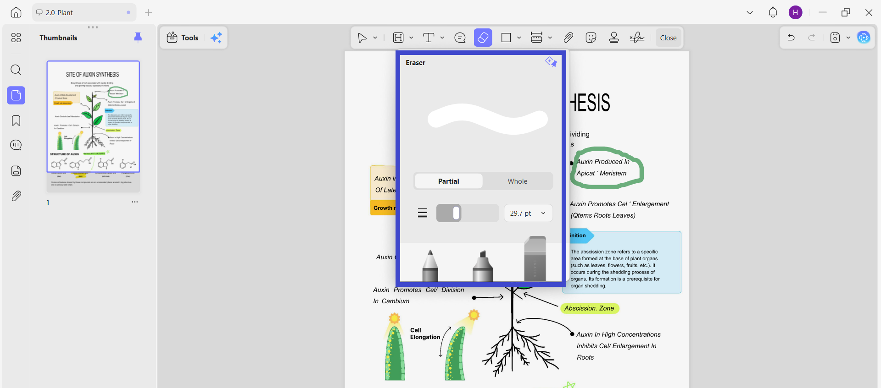Switch eraser mode to Partial
The width and height of the screenshot is (881, 388).
tap(448, 181)
